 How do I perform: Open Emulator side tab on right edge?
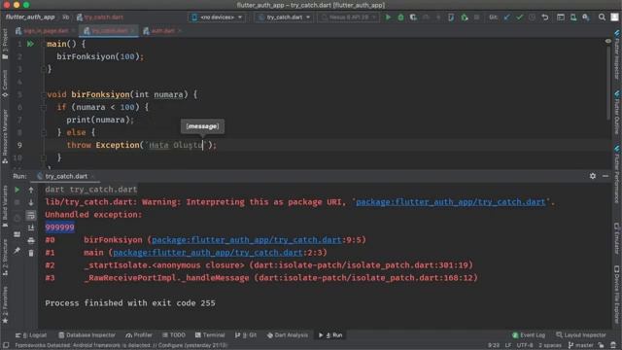617,238
